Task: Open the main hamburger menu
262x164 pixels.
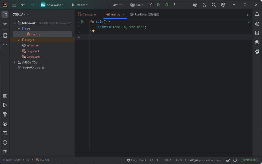Action: (x=14, y=5)
